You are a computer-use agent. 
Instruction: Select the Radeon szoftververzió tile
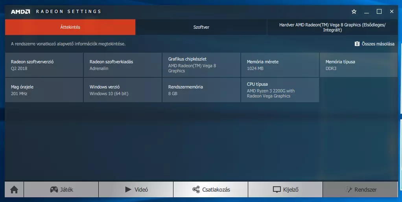pos(44,65)
